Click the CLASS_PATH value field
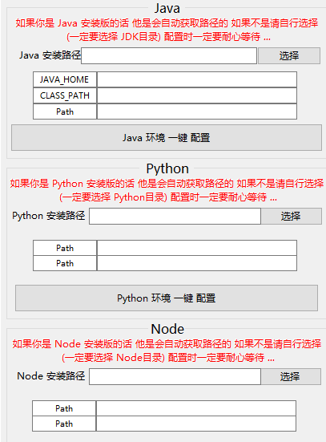The image size is (326, 442). pyautogui.click(x=197, y=95)
